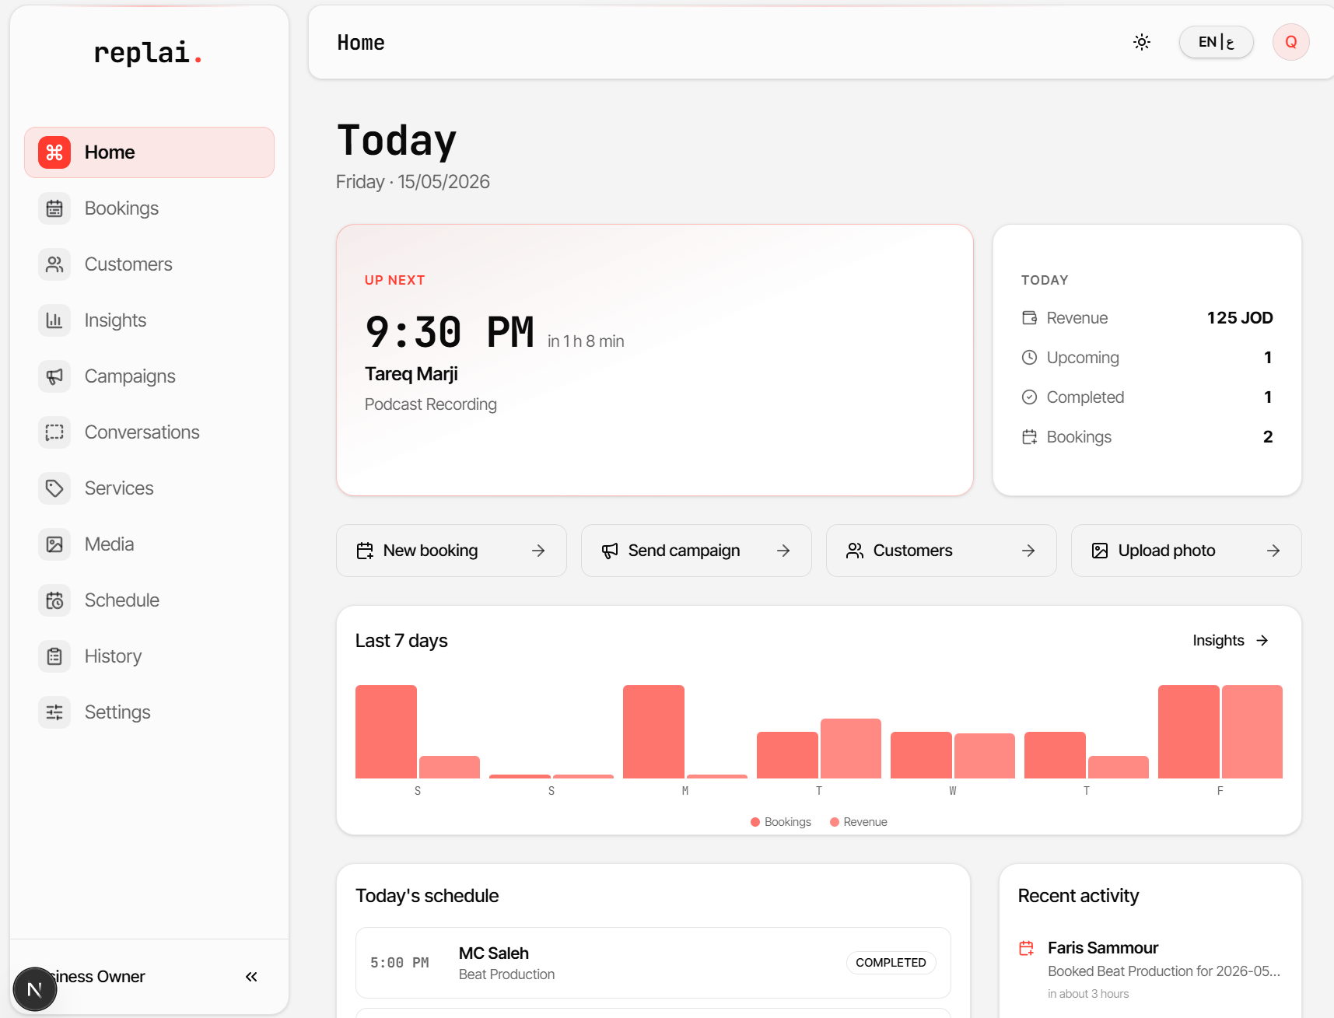Open Insights via the bar chart icon

(54, 320)
